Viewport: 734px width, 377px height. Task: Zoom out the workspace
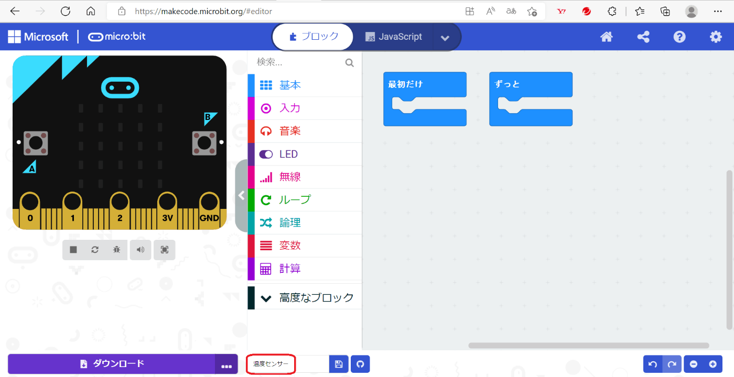(x=694, y=364)
